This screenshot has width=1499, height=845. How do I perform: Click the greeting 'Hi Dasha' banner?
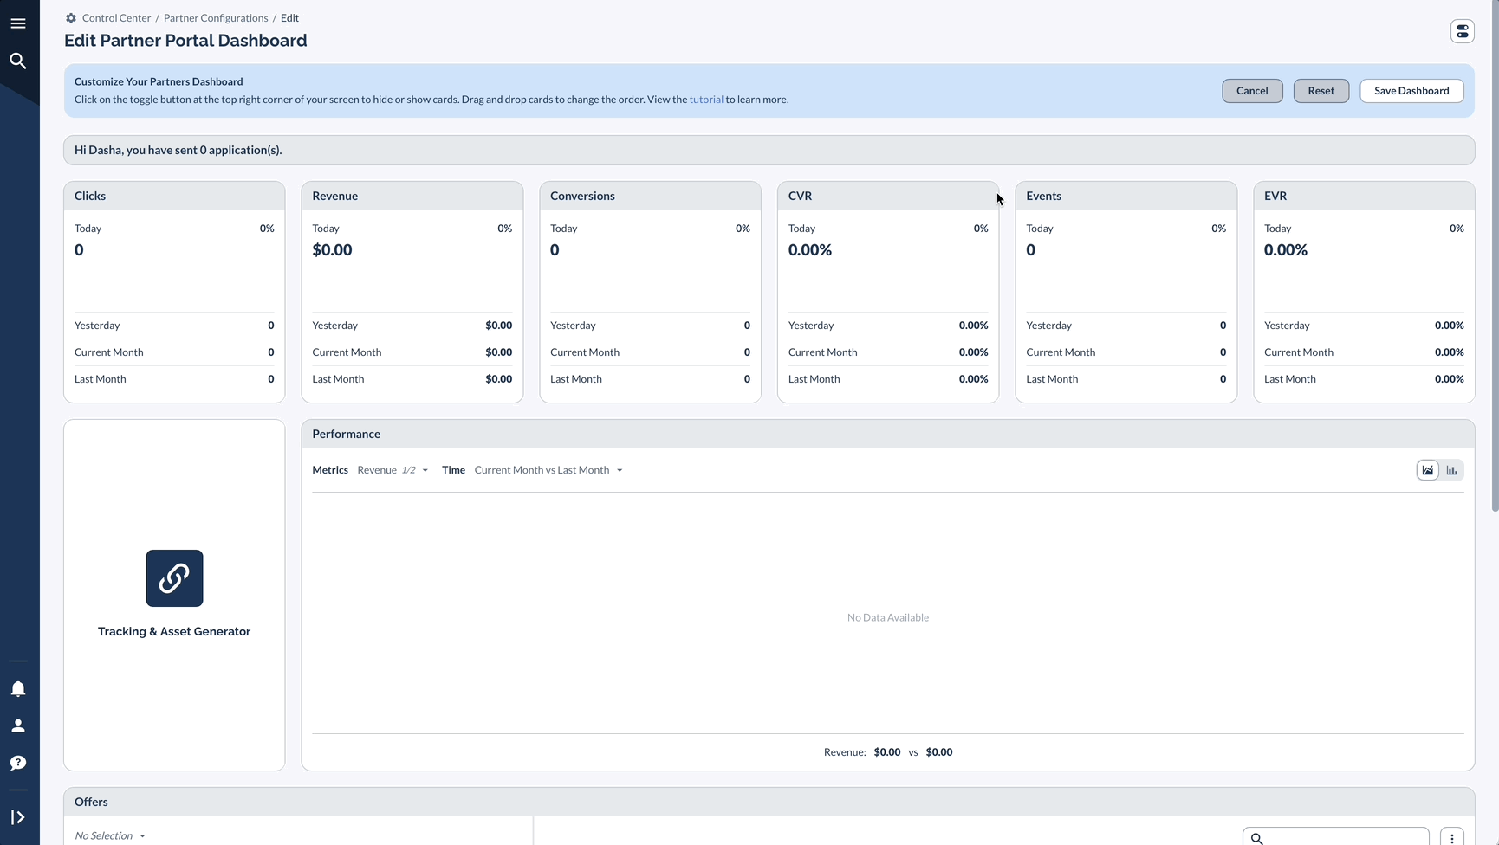pos(769,150)
